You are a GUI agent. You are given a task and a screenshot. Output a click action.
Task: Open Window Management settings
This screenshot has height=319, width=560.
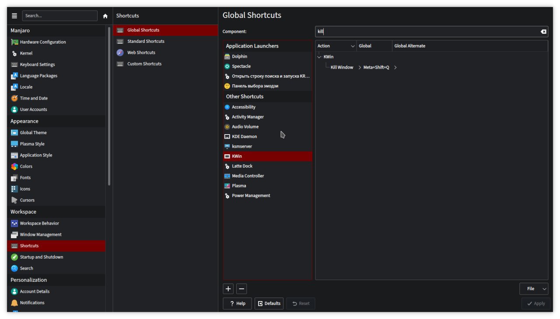56,235
